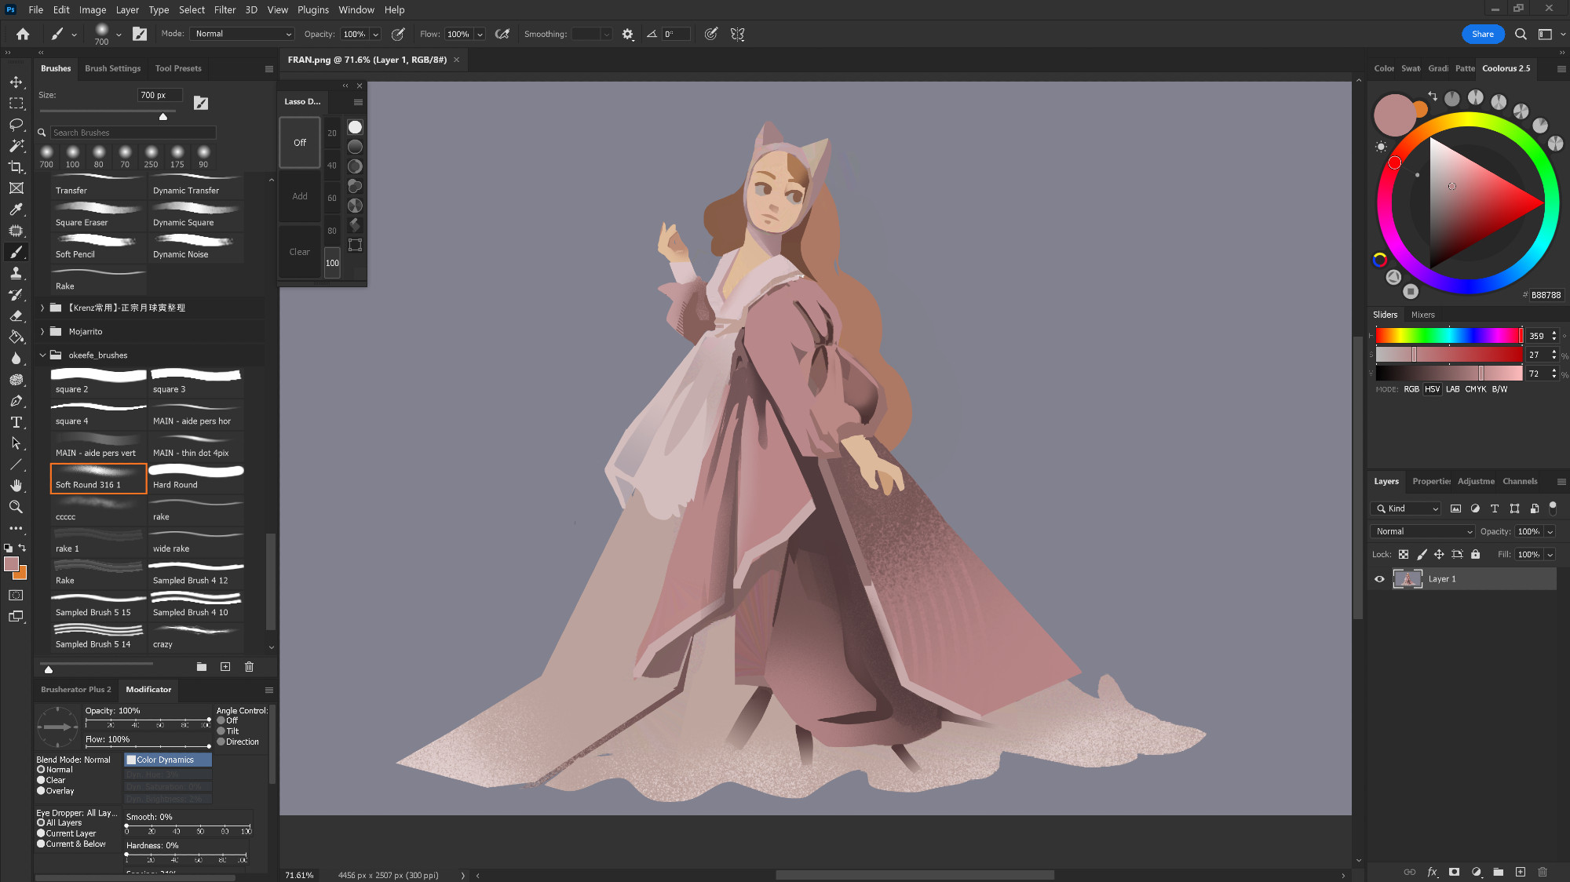Select the Clone Stamp tool
Viewport: 1570px width, 882px height.
tap(16, 273)
